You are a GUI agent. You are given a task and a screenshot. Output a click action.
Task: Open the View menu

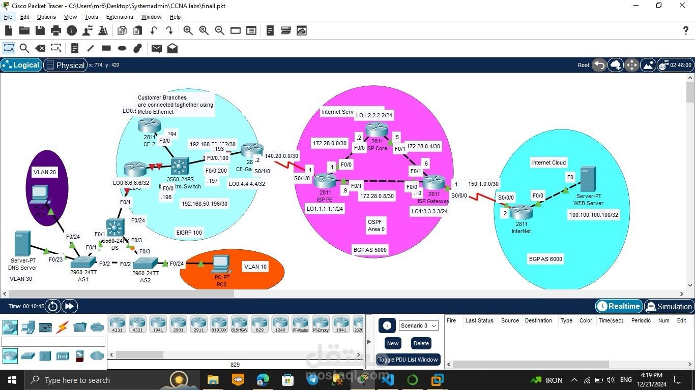tap(70, 17)
